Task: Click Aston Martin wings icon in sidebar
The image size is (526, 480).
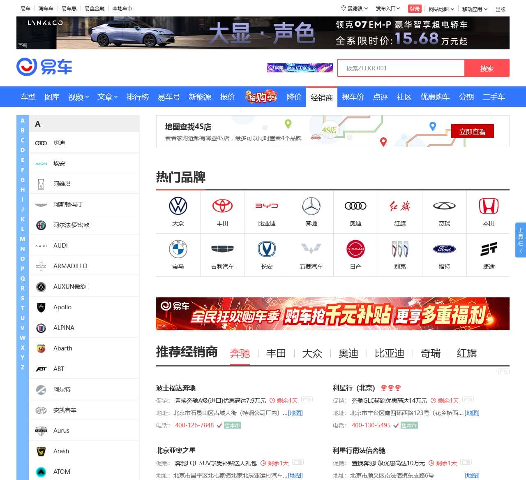Action: 41,204
